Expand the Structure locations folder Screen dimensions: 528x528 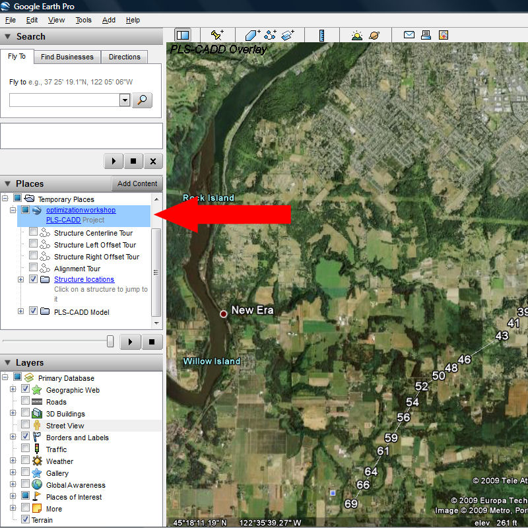click(x=21, y=279)
